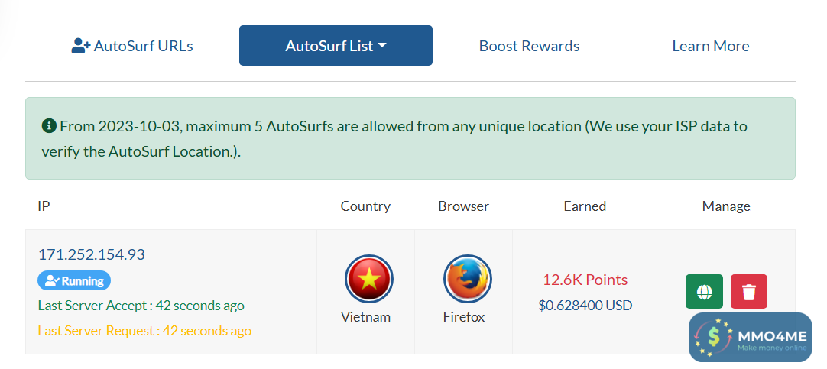
Task: Click the Vietnam flag icon
Action: (368, 280)
